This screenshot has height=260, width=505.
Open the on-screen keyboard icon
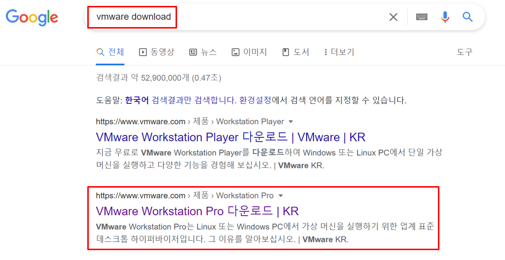coord(422,17)
